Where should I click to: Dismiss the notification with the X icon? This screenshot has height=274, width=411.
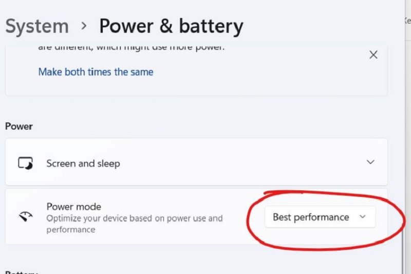pos(373,55)
